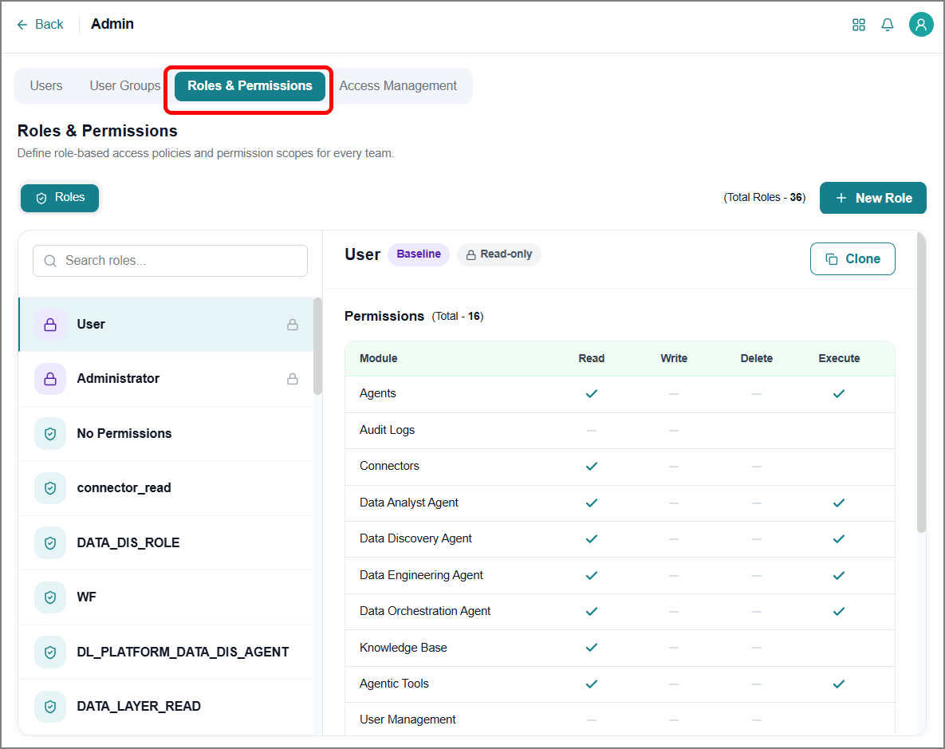This screenshot has width=945, height=749.
Task: Clone the User role
Action: (852, 258)
